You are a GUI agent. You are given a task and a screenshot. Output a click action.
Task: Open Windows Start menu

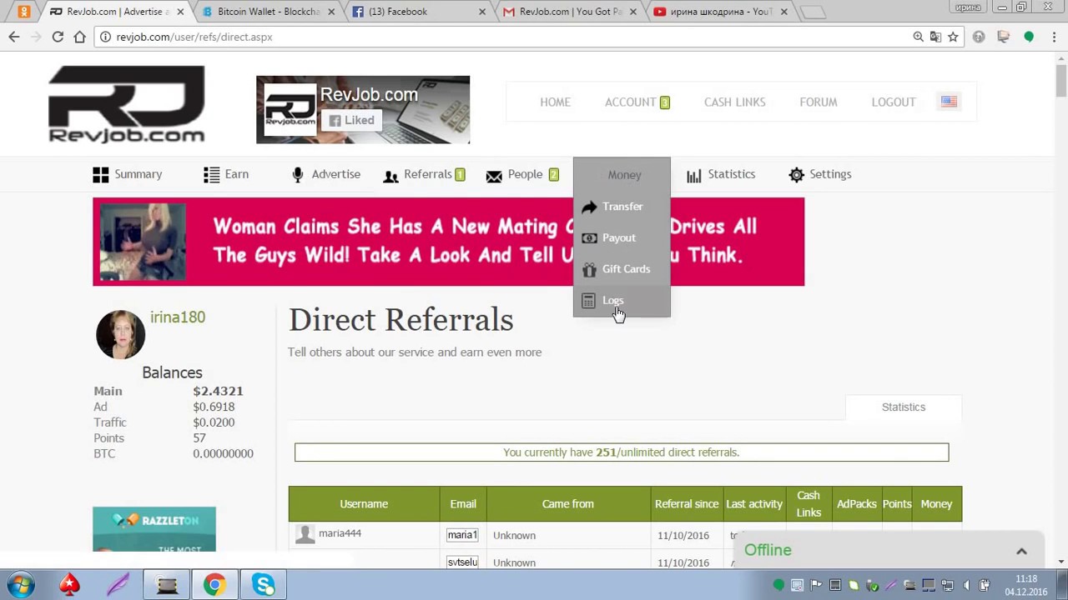pos(20,585)
